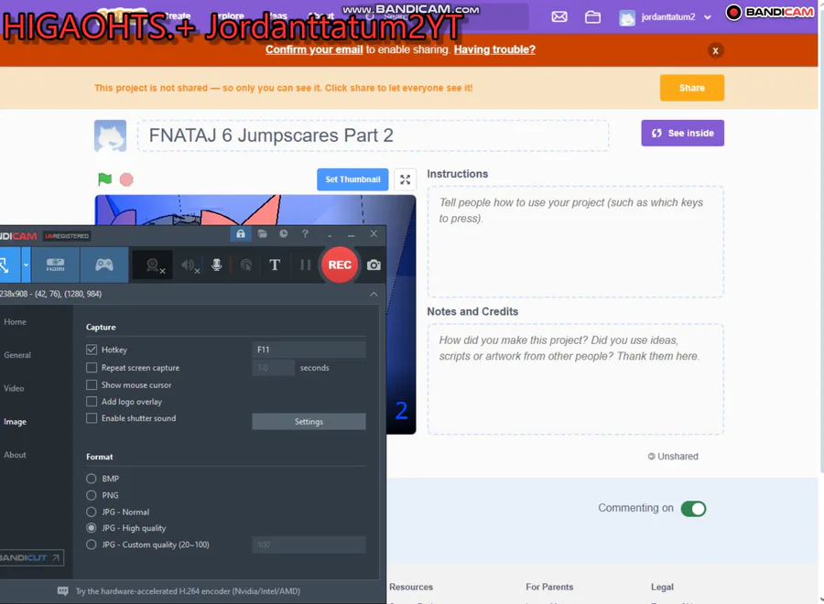Open the About tab in Bandicam
Viewport: 824px width, 604px height.
coord(16,455)
